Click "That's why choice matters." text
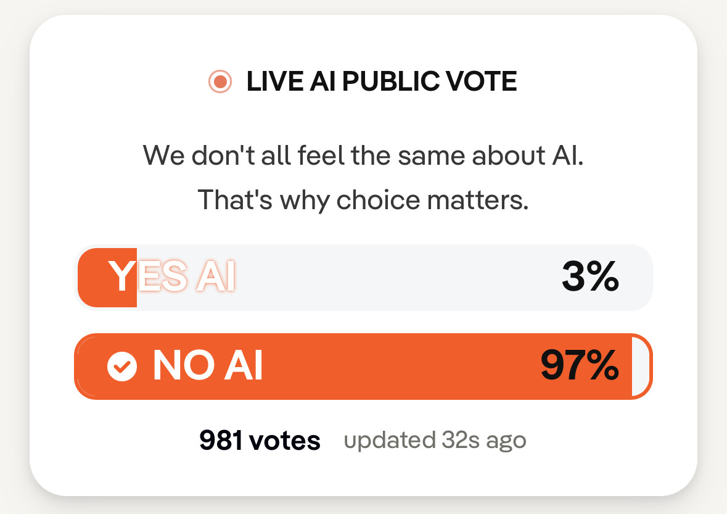 (x=363, y=201)
